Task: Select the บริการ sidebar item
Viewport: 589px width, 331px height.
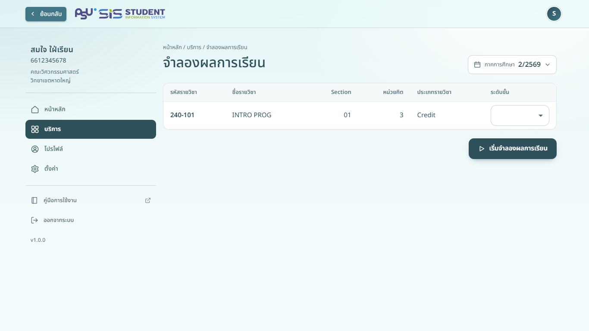Action: pyautogui.click(x=91, y=129)
